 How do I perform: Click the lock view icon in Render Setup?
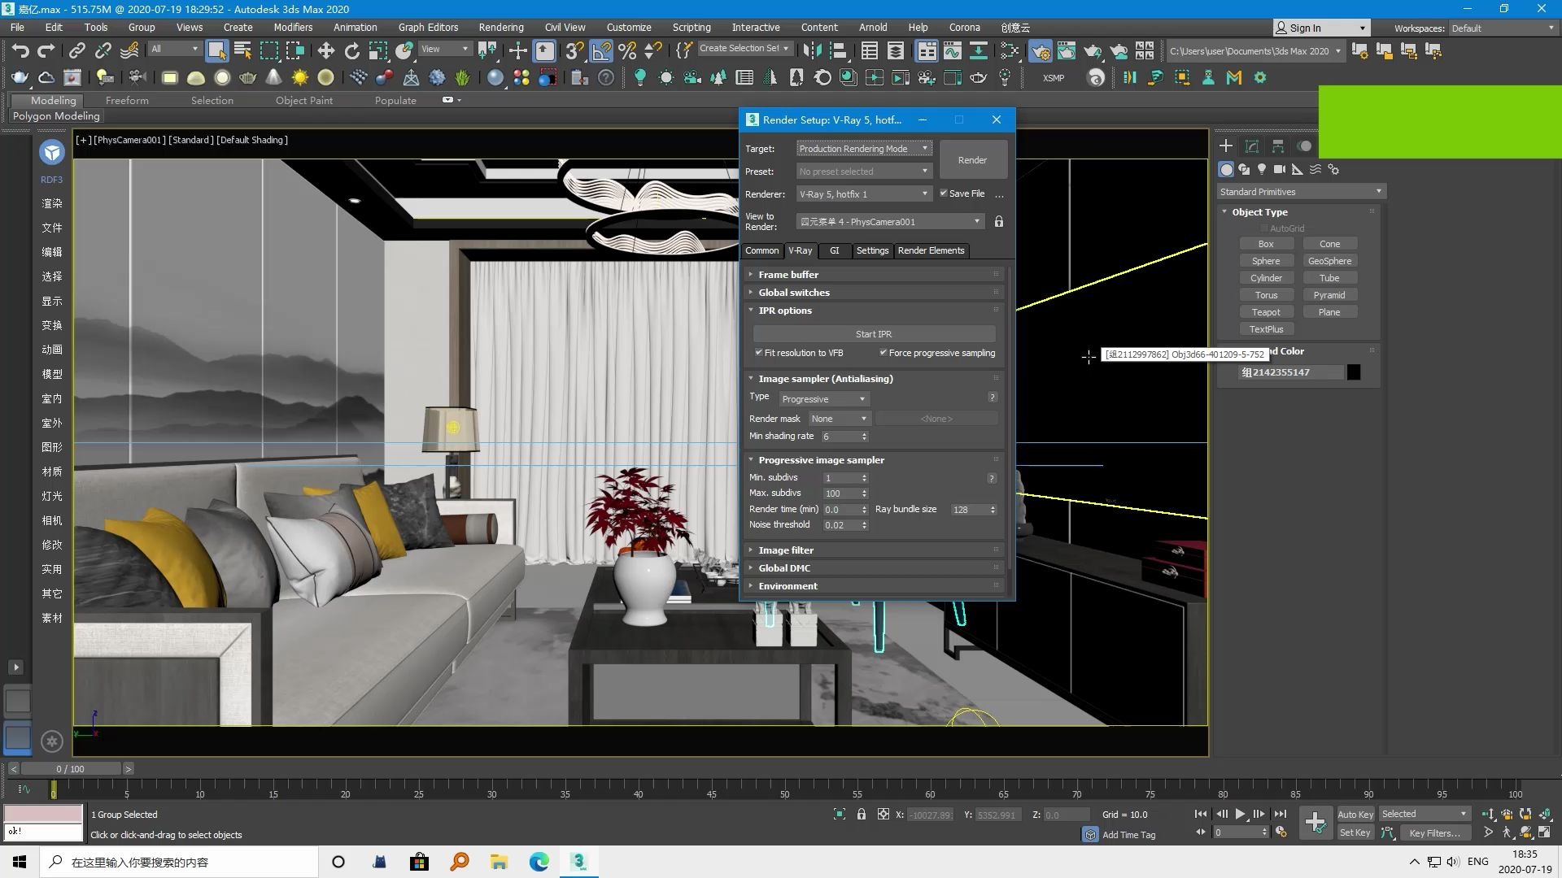(x=999, y=221)
